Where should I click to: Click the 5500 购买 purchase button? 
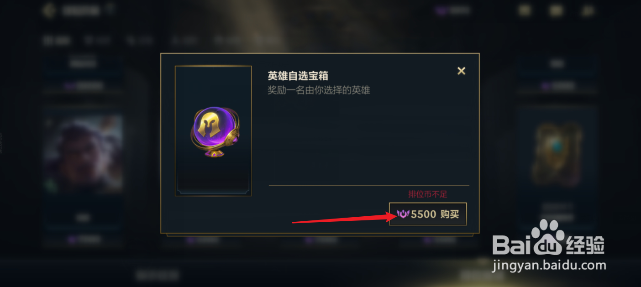tap(428, 214)
